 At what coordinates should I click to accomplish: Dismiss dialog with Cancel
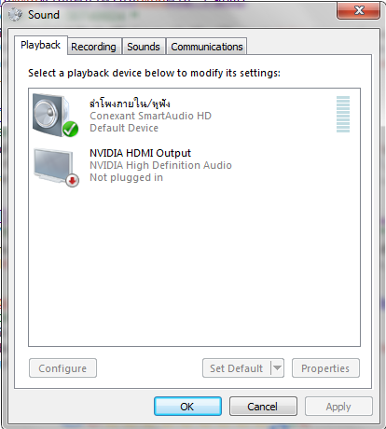point(263,407)
